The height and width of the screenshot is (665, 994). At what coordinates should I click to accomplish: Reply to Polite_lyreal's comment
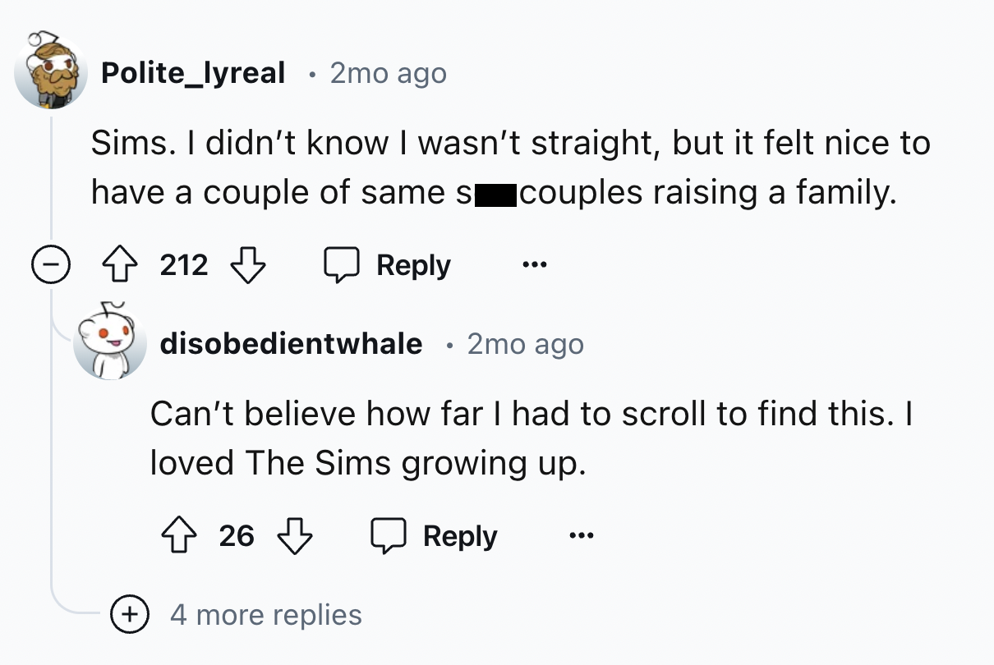388,266
